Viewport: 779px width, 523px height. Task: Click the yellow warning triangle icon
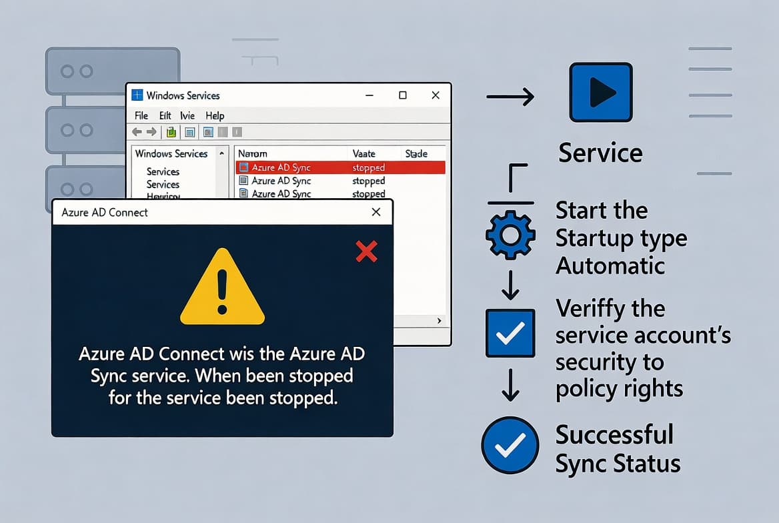[222, 287]
